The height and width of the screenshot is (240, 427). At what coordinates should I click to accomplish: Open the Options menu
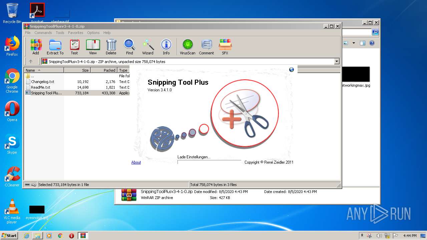click(x=93, y=33)
